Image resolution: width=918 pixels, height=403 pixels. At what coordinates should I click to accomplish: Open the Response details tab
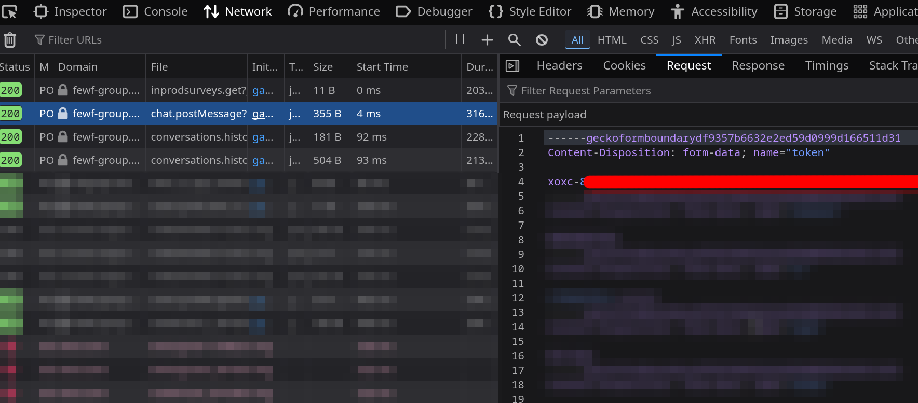coord(758,66)
